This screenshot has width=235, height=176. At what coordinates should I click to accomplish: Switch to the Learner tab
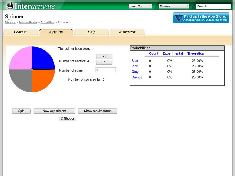click(20, 32)
